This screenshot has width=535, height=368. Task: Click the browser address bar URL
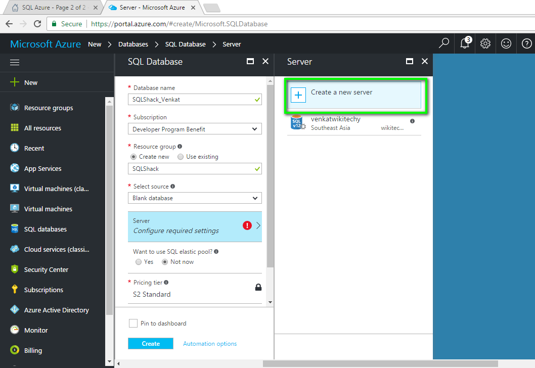pyautogui.click(x=179, y=24)
